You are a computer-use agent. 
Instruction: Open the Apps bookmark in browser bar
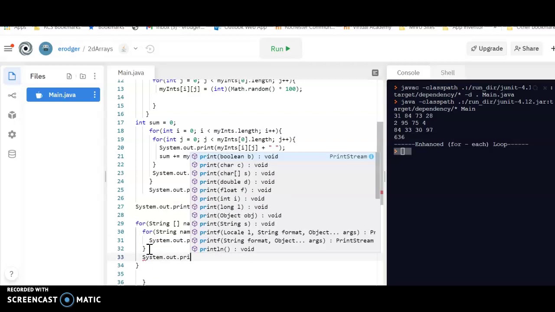tap(15, 27)
